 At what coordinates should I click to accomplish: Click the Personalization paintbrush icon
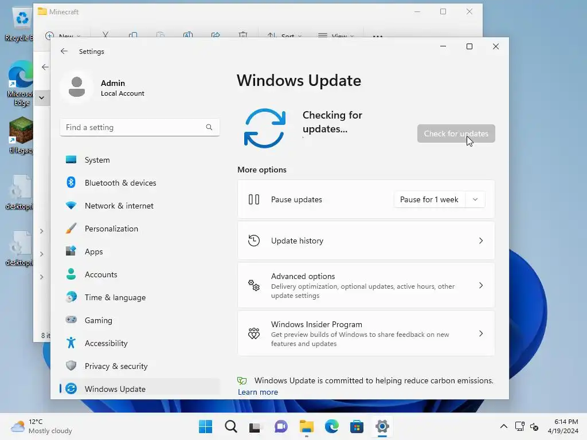pos(71,228)
